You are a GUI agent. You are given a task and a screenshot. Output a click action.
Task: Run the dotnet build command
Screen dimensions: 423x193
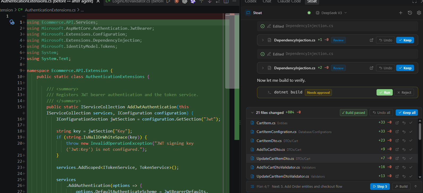tap(384, 92)
